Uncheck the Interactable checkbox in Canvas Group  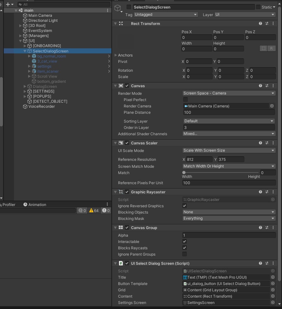coord(185,241)
